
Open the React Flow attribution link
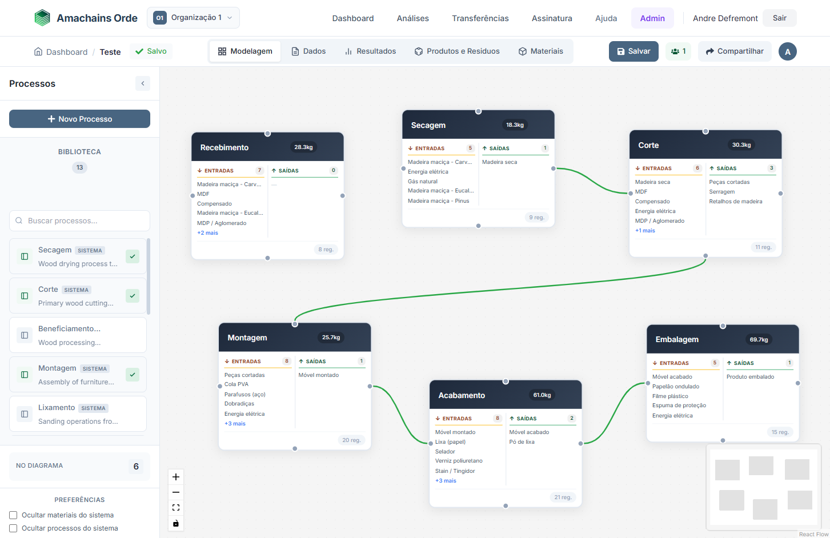pos(813,535)
